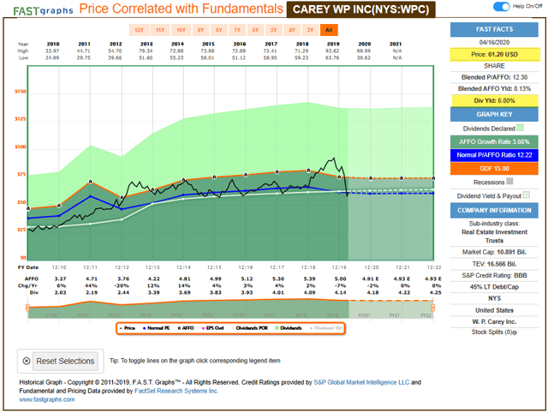Switch to the 5Y time range
Viewport: 548px width, 413px height.
click(x=273, y=29)
